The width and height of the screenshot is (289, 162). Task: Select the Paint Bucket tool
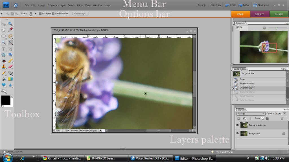[x=3, y=79]
